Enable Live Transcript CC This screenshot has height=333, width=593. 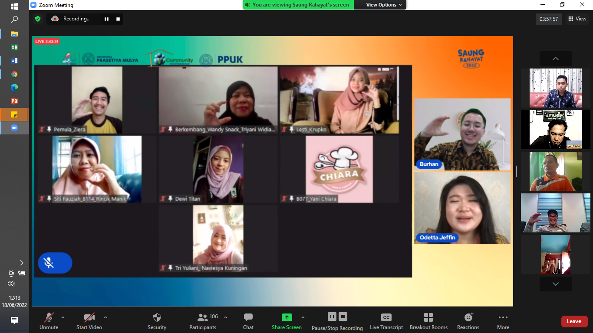(386, 321)
